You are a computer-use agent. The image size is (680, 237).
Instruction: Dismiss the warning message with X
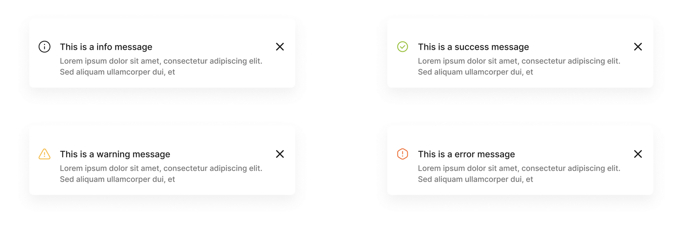point(280,154)
